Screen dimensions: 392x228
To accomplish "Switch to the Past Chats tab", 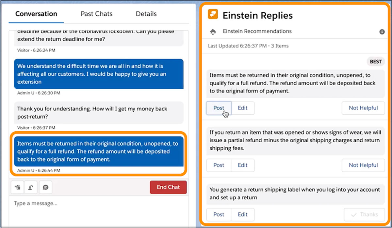I will [x=96, y=14].
